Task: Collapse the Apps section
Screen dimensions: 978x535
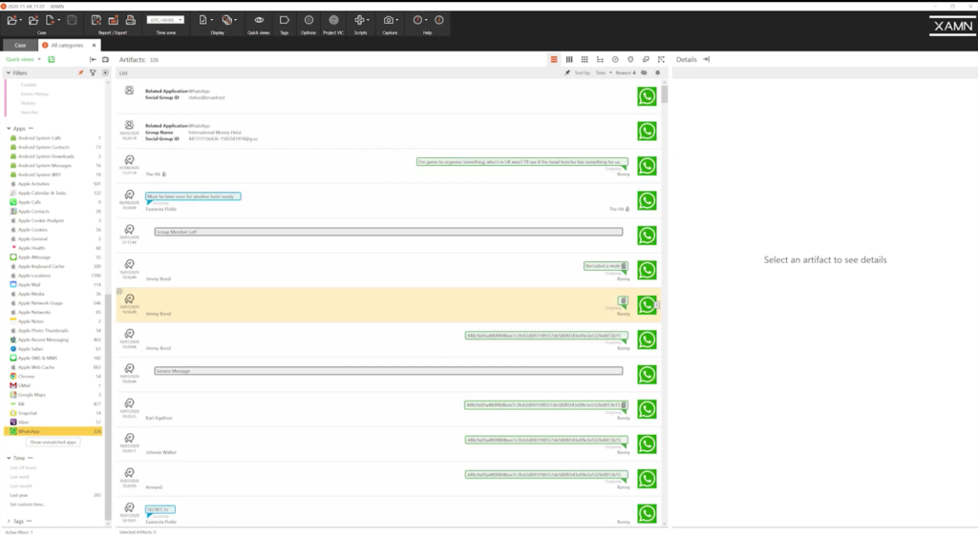Action: tap(9, 129)
